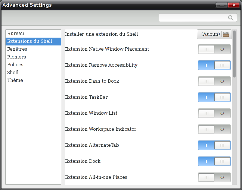Disable Extension Remove Accessibility switch
The height and width of the screenshot is (190, 242).
pyautogui.click(x=214, y=65)
